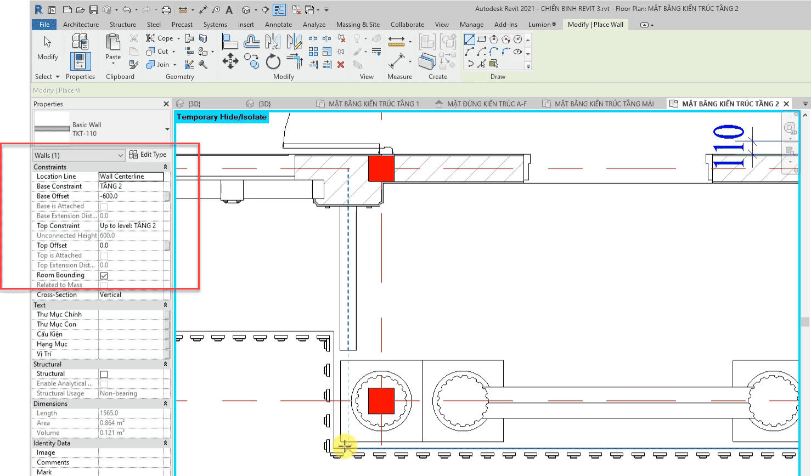Delete element with red X icon

(341, 64)
